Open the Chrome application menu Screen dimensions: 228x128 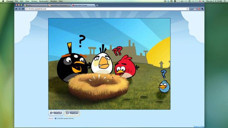click(x=10, y=1)
